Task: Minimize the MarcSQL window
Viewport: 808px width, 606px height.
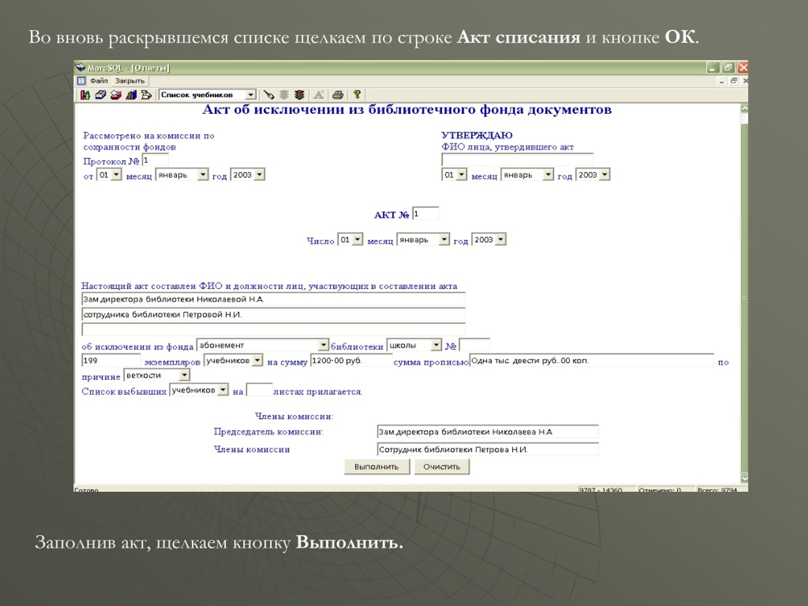Action: [713, 68]
